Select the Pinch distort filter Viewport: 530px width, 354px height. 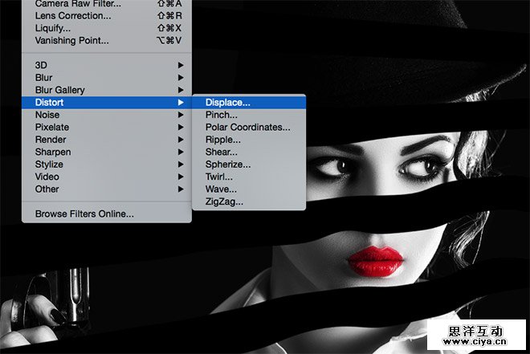point(222,115)
